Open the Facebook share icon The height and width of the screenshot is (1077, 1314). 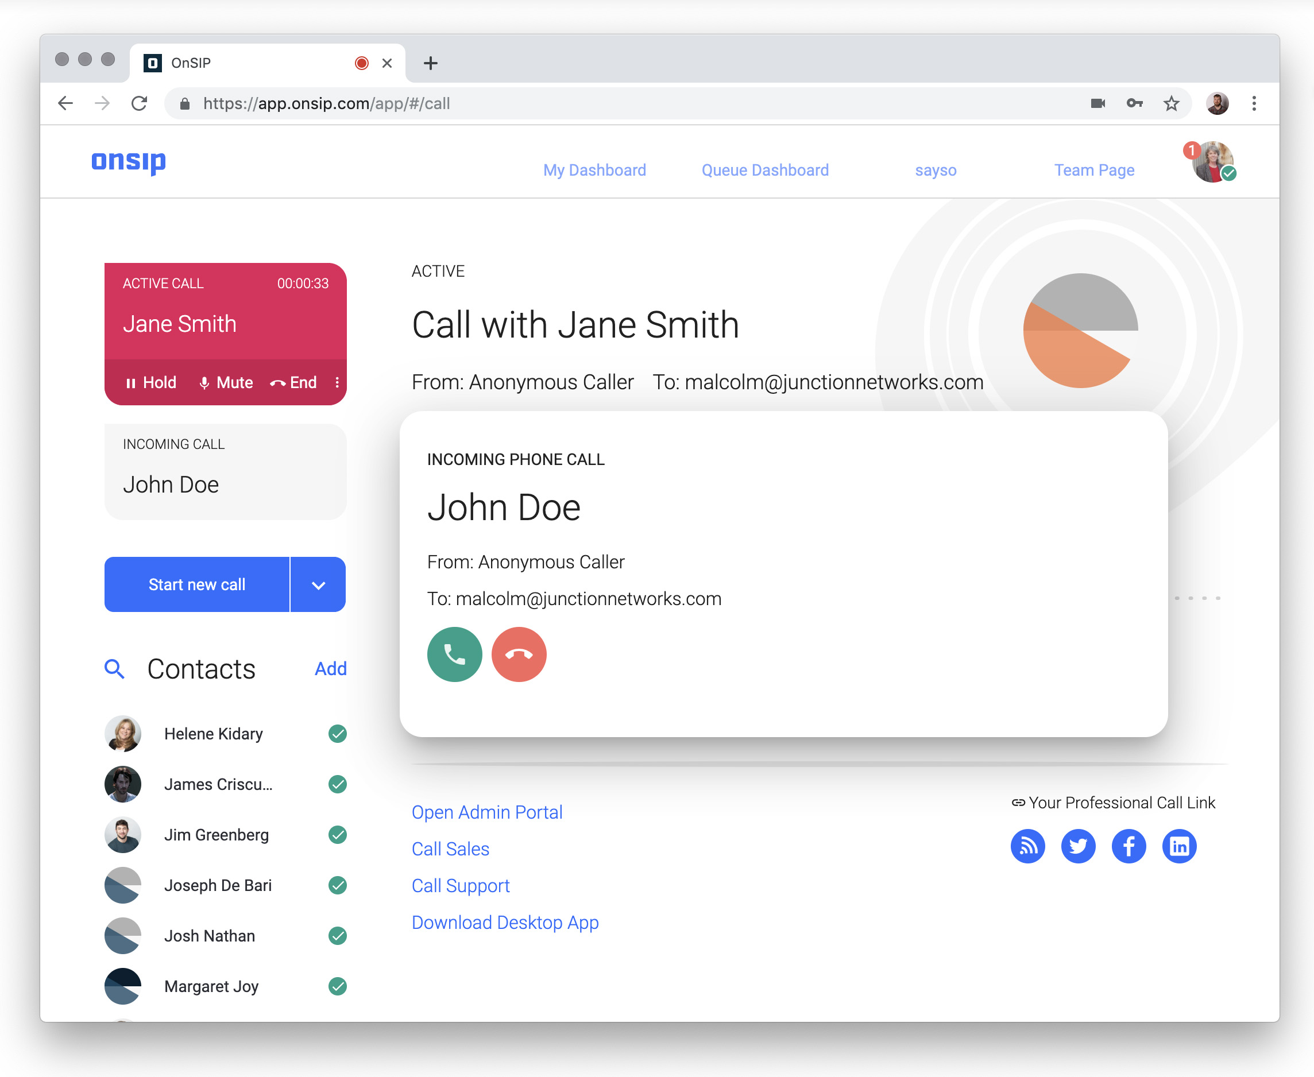coord(1129,846)
